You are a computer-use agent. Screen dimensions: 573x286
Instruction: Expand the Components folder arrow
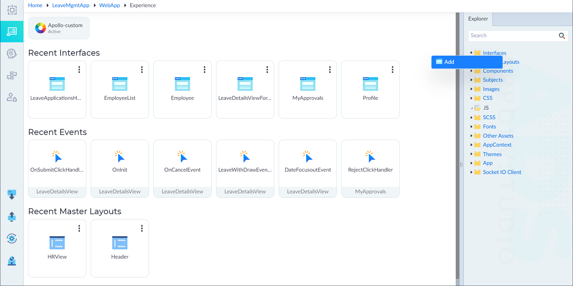tap(471, 71)
